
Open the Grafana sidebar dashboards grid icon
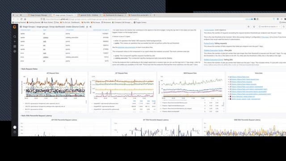[x=15, y=47]
